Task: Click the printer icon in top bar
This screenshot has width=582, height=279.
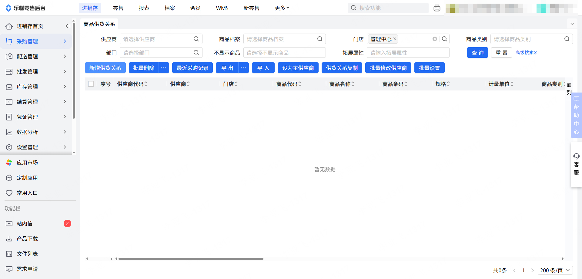Action: click(437, 8)
